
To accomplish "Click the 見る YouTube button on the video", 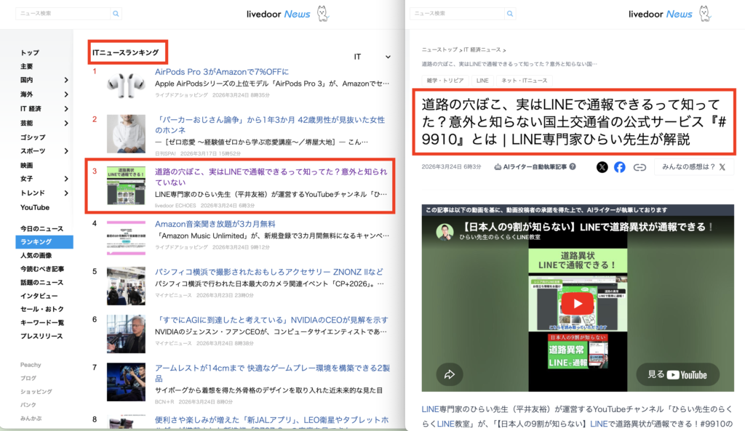I will (x=677, y=374).
